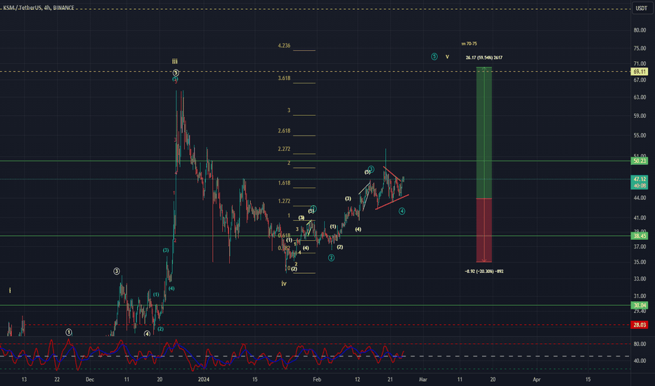Select the 30.04 green price label
Screen dimensions: 655x386
point(639,305)
